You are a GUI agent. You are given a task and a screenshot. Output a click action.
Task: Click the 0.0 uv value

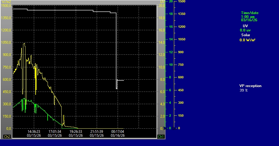coord(245,30)
